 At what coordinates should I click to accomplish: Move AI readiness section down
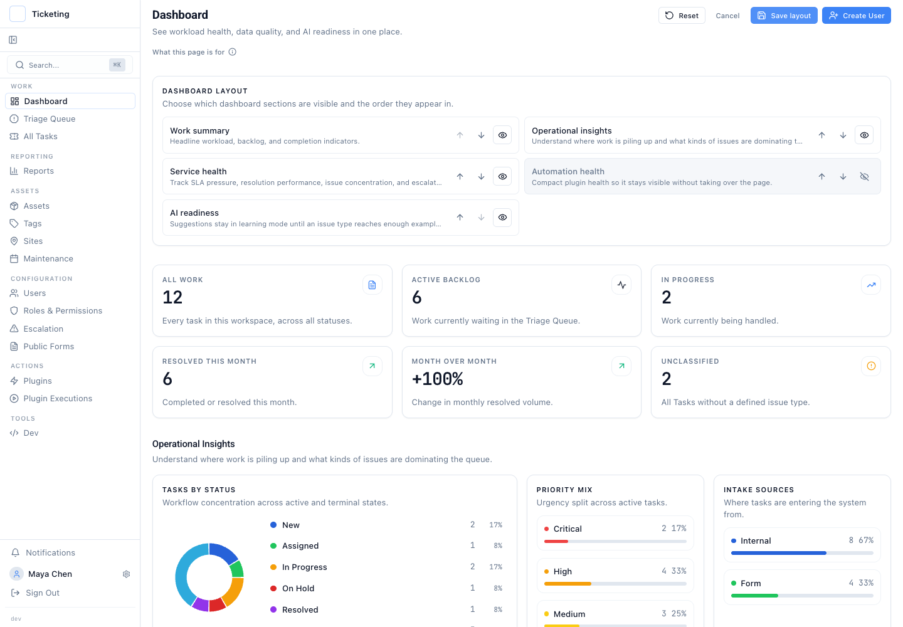coord(481,218)
